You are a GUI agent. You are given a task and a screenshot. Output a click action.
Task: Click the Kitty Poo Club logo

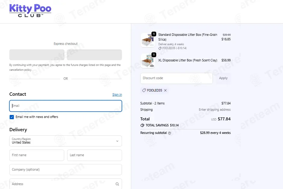(x=30, y=11)
